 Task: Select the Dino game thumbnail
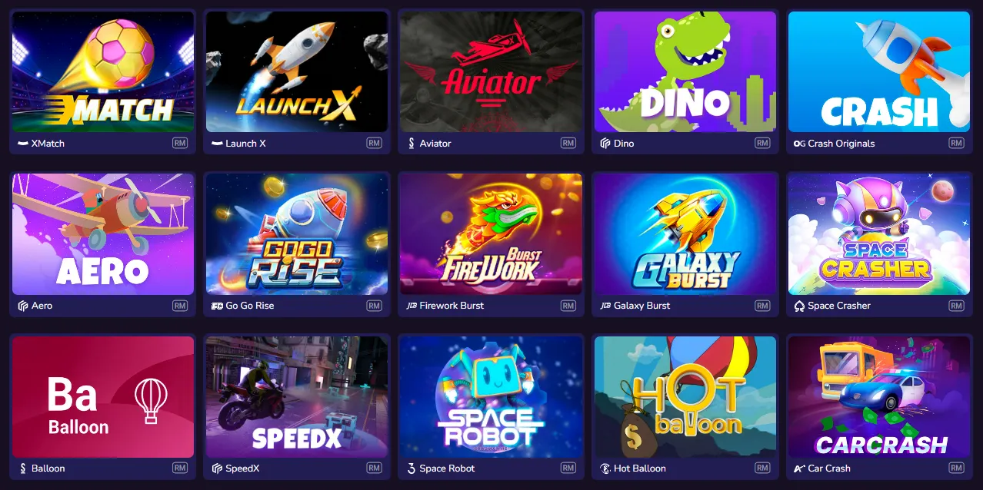point(685,72)
